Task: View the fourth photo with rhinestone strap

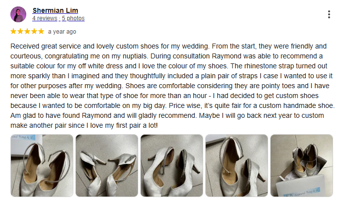Action: pyautogui.click(x=236, y=165)
